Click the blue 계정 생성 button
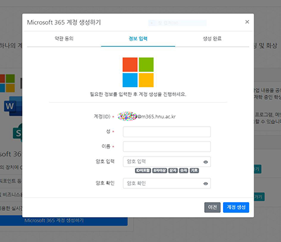Viewport: 281px width, 242px height. point(236,207)
